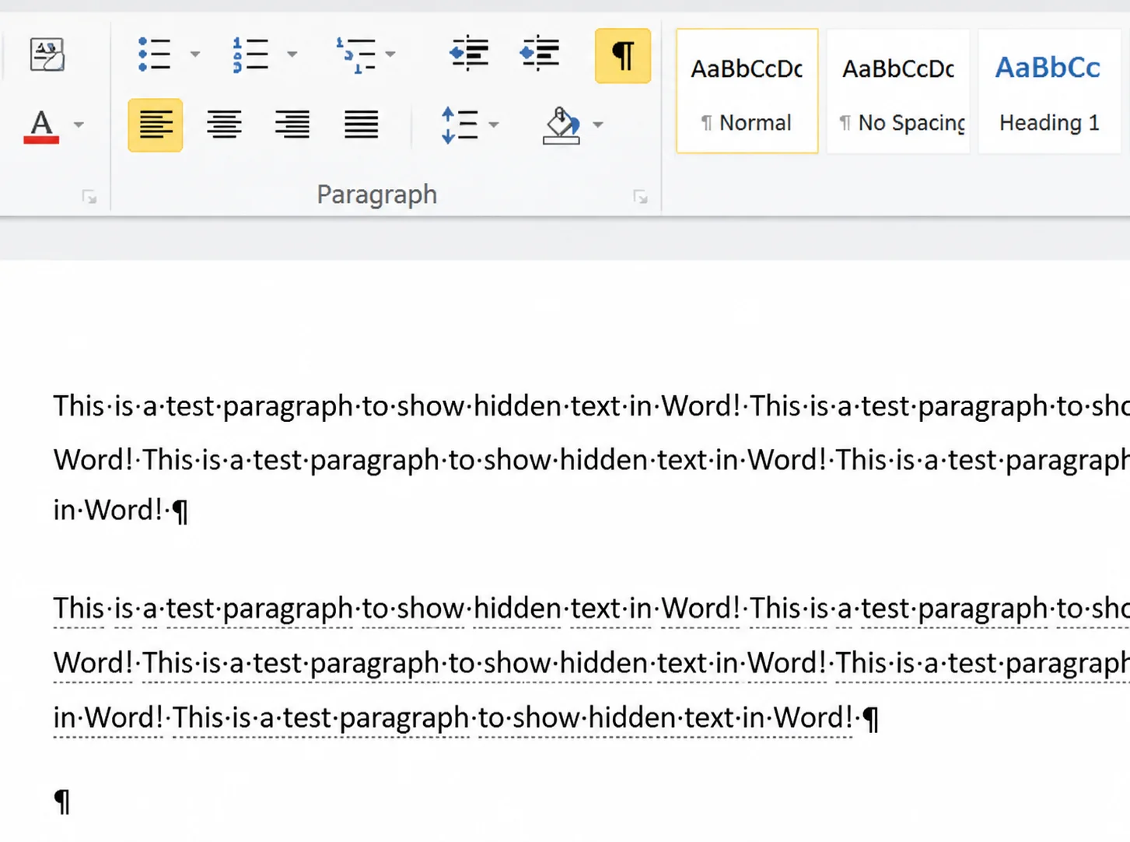
Task: Open the Line Spacing dropdown arrow
Action: 494,125
